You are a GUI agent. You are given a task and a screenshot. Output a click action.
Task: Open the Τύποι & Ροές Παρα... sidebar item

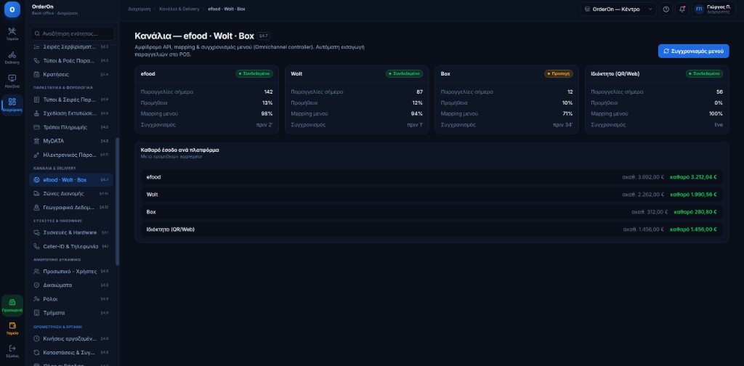click(70, 61)
